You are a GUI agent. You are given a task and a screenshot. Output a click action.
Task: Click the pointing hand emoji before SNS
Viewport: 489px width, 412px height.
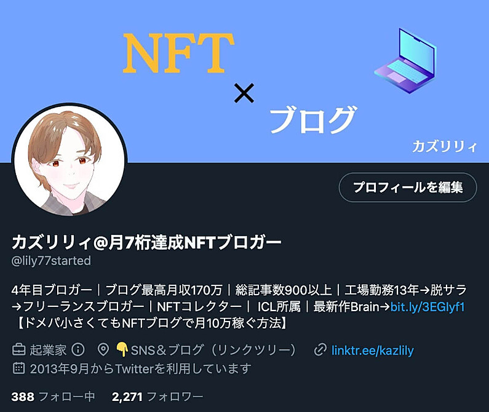click(122, 350)
